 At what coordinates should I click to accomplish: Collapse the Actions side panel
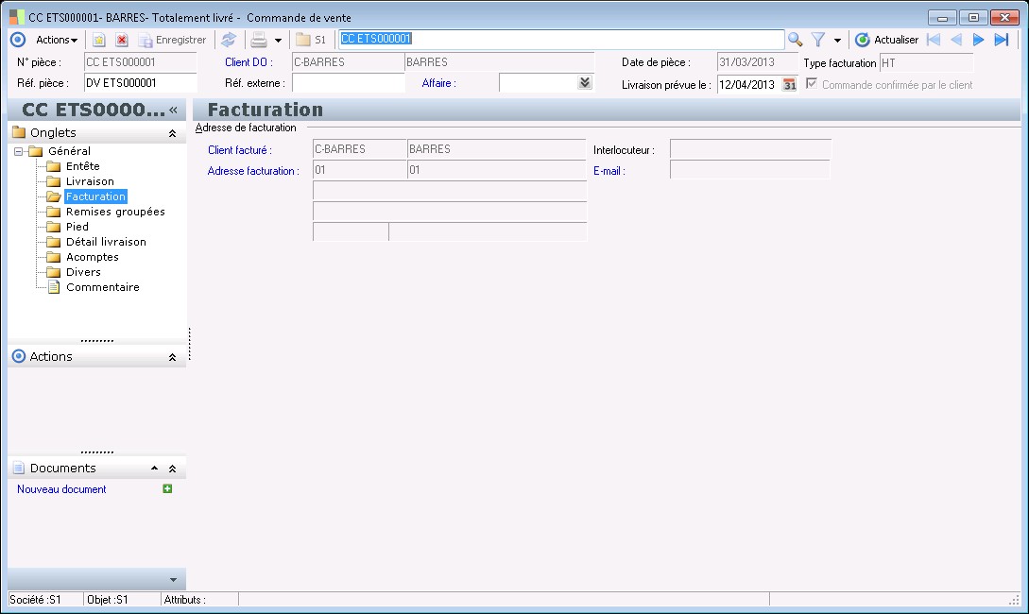(x=172, y=357)
